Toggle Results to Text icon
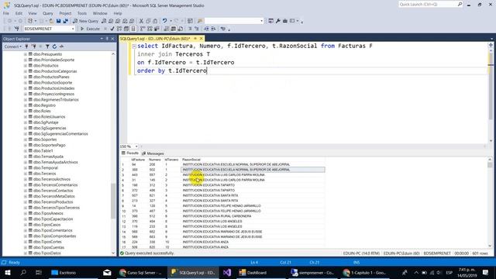 click(x=167, y=29)
